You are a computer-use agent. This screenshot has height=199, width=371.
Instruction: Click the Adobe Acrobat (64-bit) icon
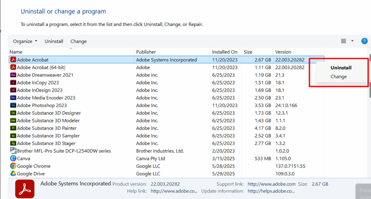(x=13, y=67)
